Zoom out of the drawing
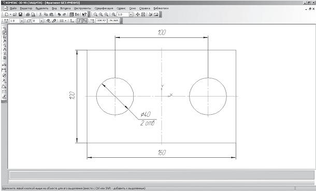Image resolution: width=316 pixels, height=191 pixels. tap(106, 15)
